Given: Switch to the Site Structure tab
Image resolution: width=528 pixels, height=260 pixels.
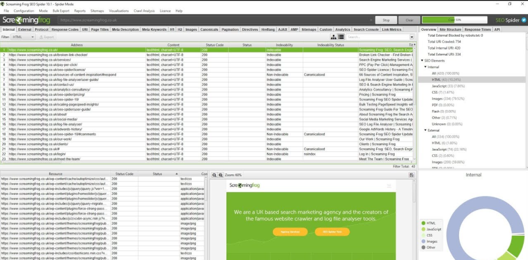Looking at the screenshot, I should click(450, 30).
